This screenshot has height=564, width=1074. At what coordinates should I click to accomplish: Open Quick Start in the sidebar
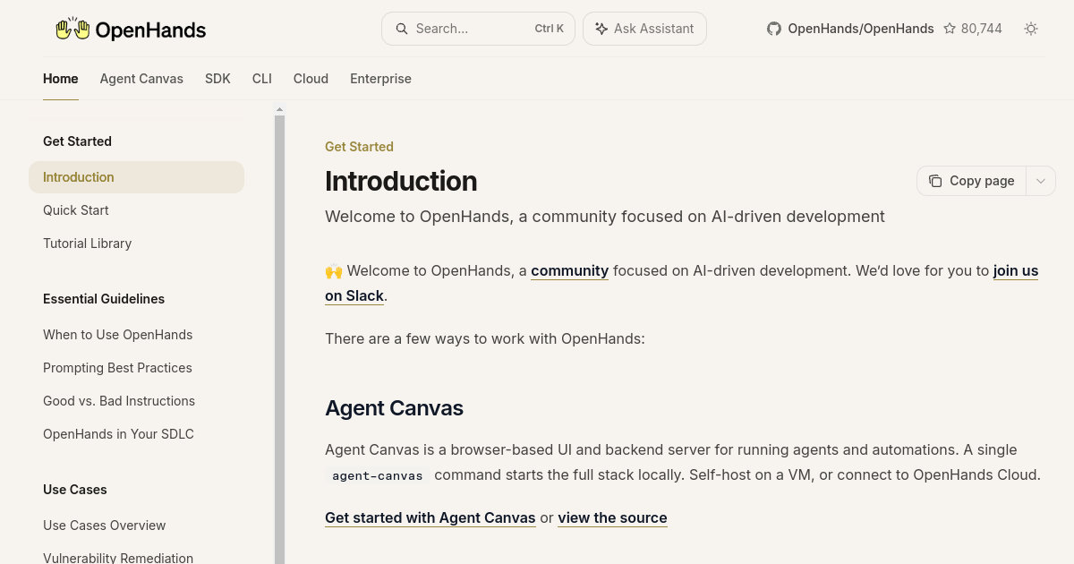136,210
